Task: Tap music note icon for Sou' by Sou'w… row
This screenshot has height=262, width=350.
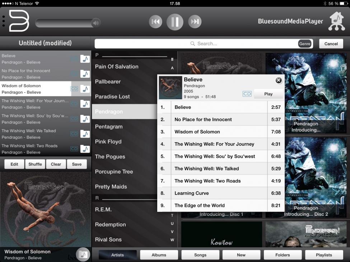Action: pos(85,119)
